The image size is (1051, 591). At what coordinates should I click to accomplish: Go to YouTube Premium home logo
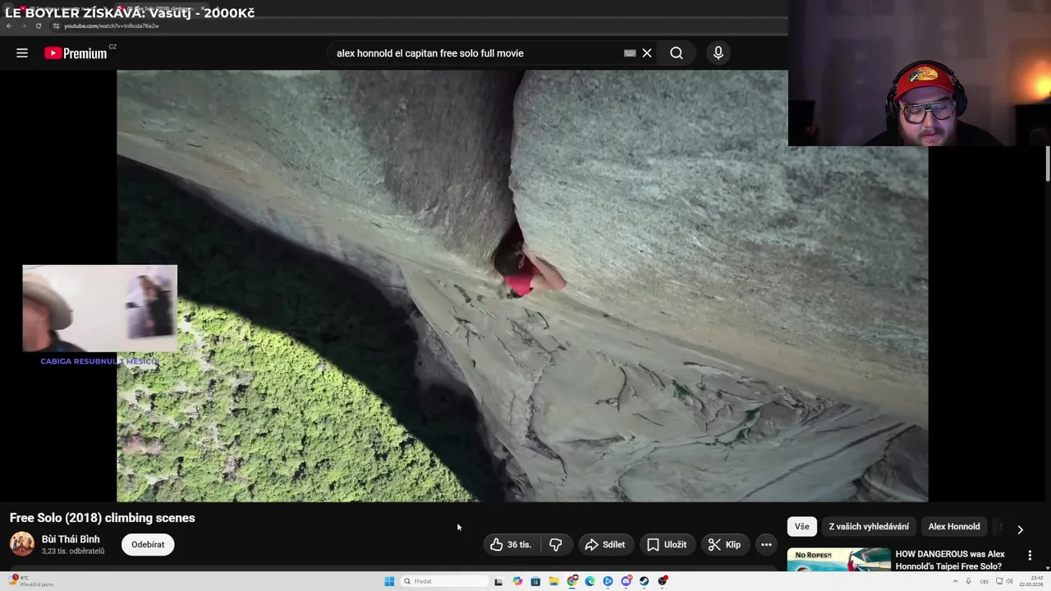click(76, 53)
